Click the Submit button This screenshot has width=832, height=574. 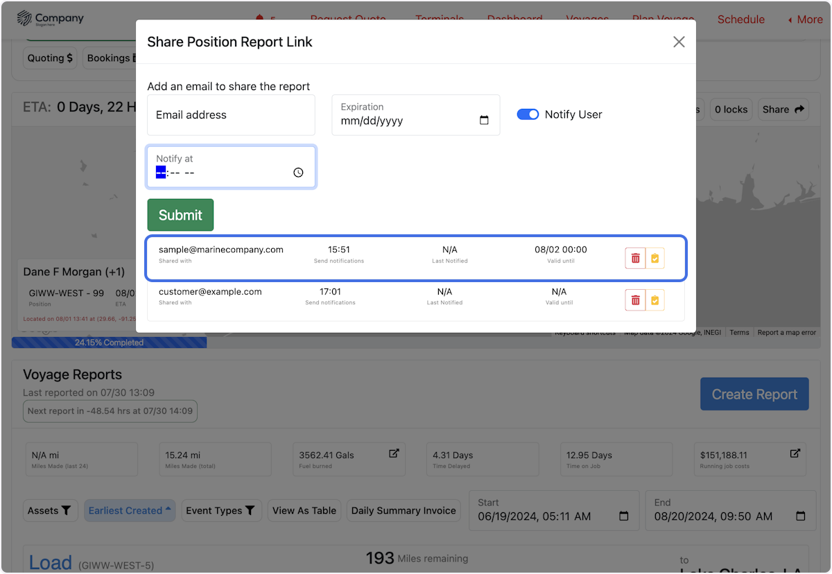180,215
